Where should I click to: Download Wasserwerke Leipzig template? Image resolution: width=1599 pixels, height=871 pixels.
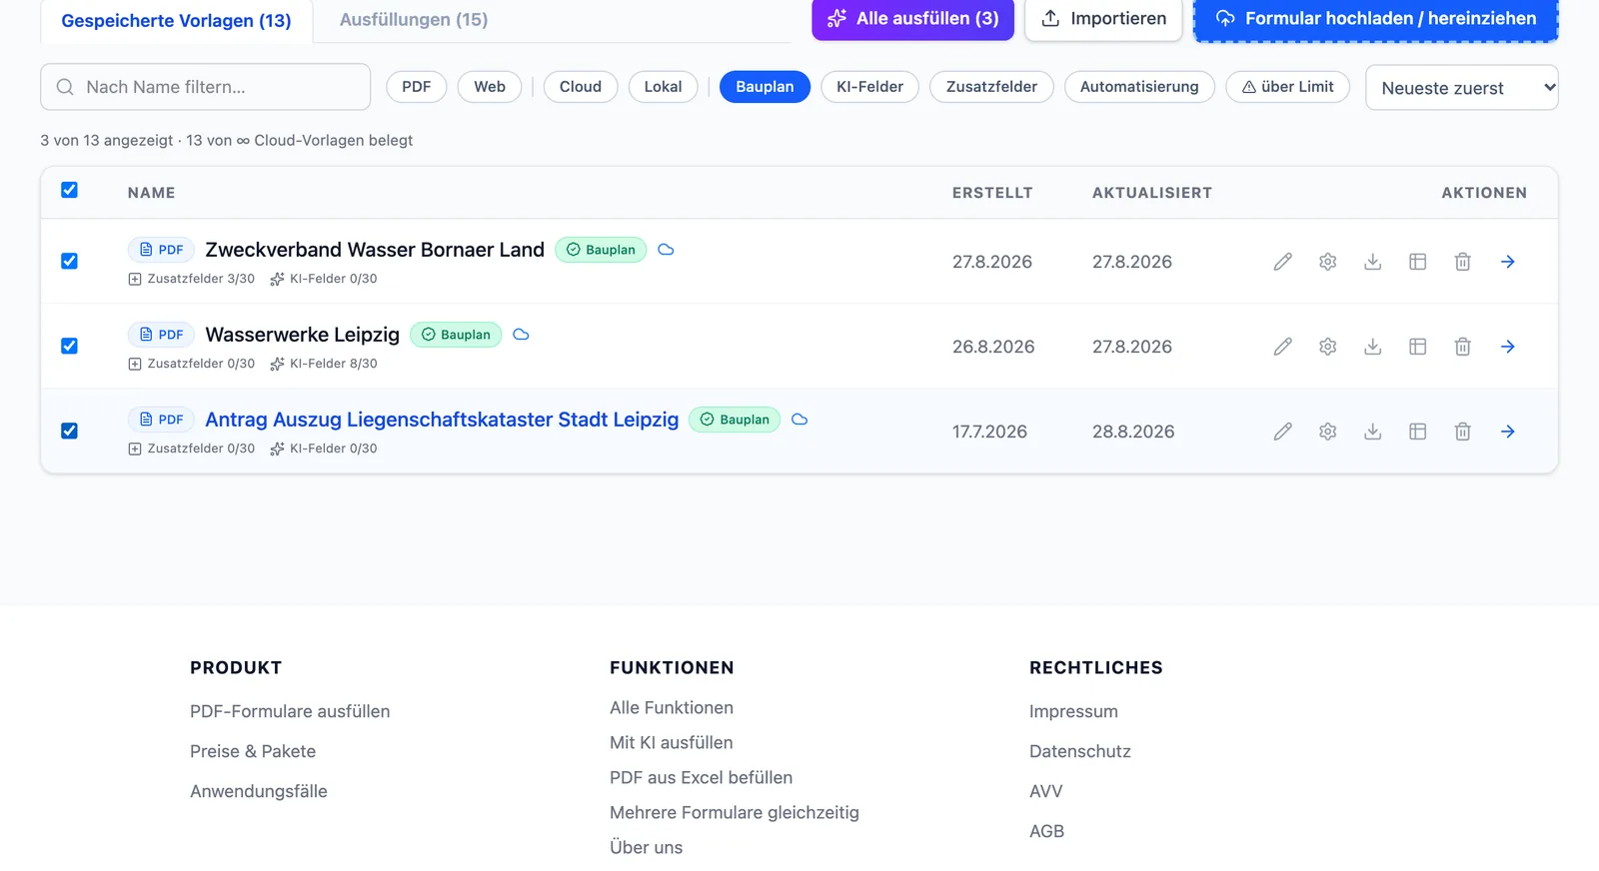click(x=1372, y=347)
